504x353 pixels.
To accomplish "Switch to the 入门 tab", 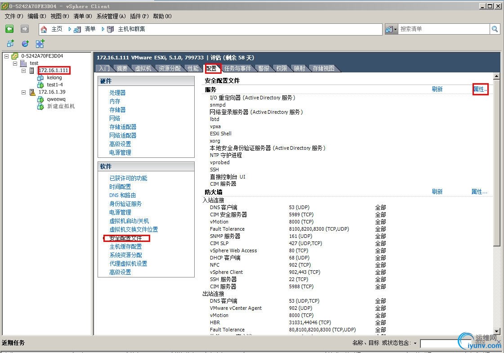I will coord(104,68).
